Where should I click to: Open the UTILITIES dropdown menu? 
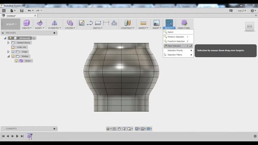click(70, 28)
